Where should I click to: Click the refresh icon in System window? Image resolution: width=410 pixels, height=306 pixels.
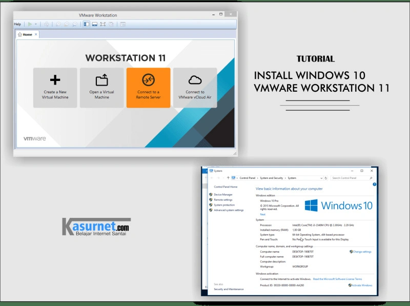(x=326, y=178)
